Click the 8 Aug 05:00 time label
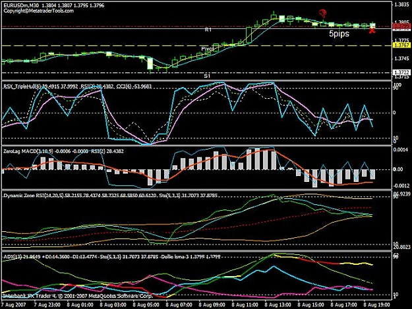Image resolution: width=412 pixels, height=309 pixels. click(146, 305)
